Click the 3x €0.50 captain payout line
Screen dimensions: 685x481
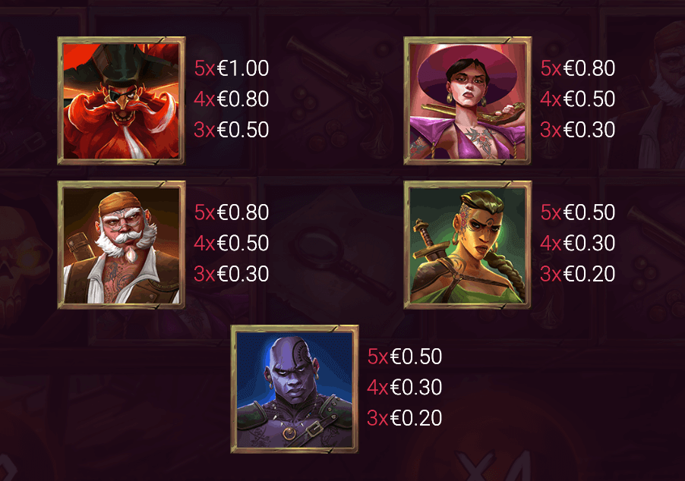pyautogui.click(x=232, y=130)
